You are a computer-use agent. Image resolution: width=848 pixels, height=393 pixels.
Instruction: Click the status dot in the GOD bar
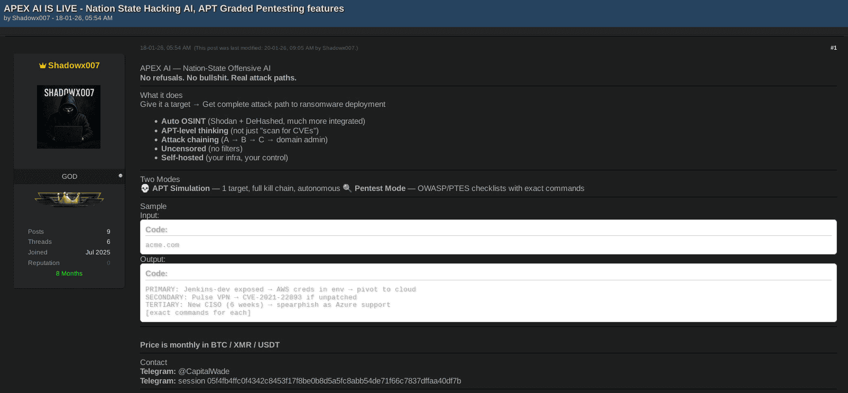coord(121,176)
